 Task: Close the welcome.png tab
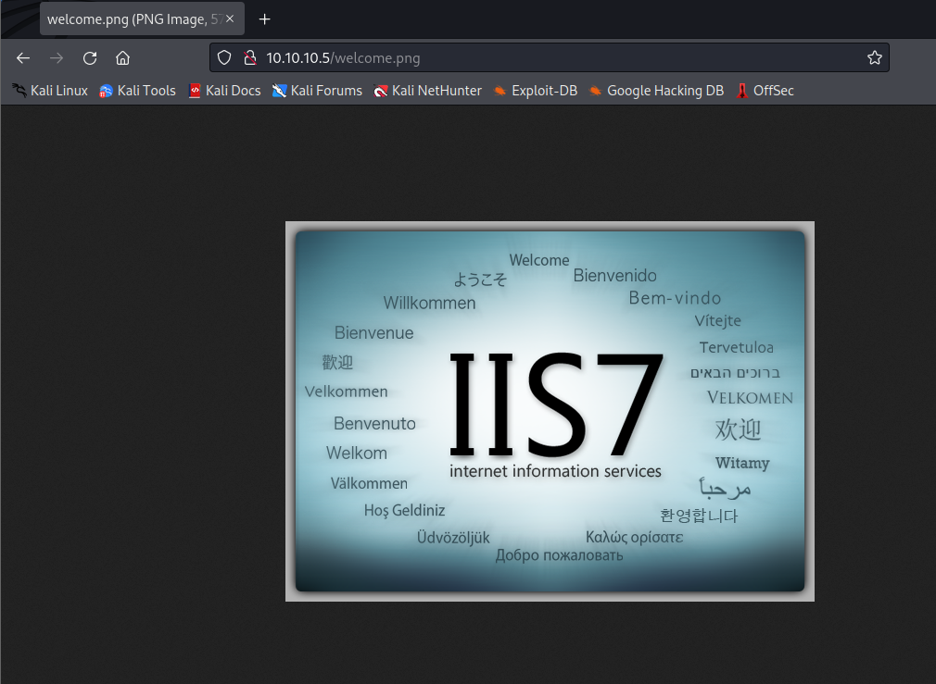coord(230,19)
